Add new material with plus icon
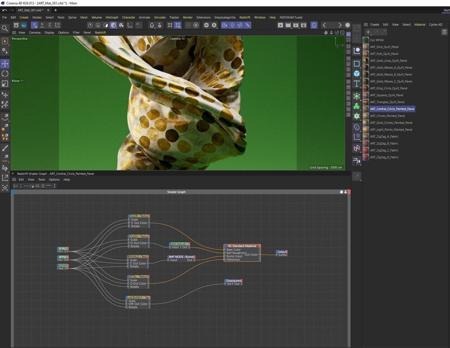 click(368, 32)
